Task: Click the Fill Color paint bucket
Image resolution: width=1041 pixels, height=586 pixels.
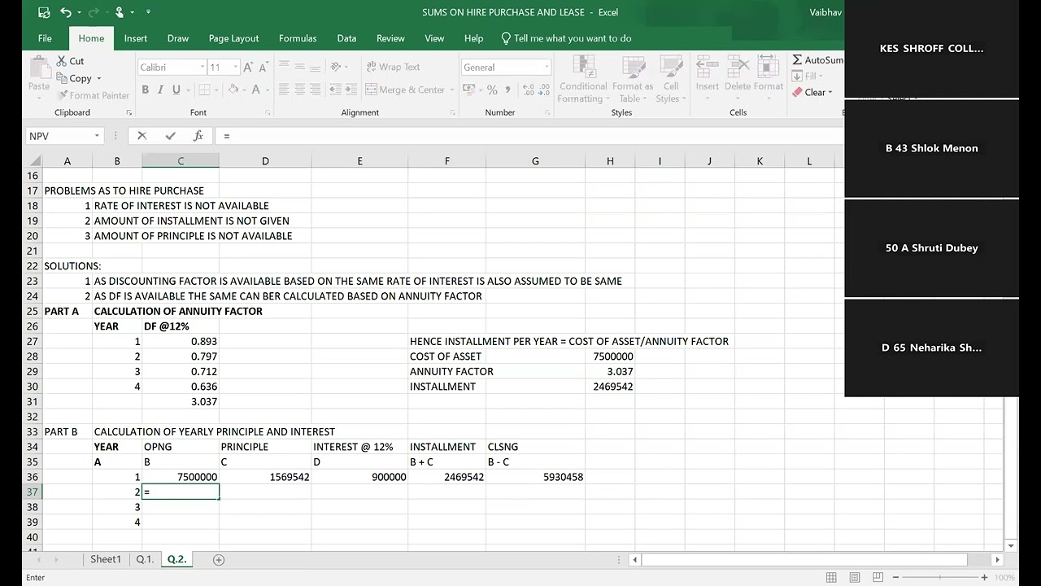Action: tap(233, 90)
